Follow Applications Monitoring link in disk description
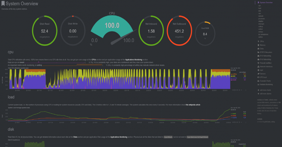 tap(119, 137)
